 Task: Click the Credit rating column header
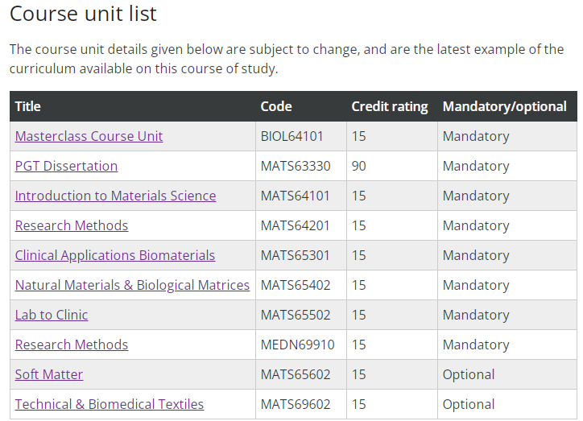(x=390, y=106)
